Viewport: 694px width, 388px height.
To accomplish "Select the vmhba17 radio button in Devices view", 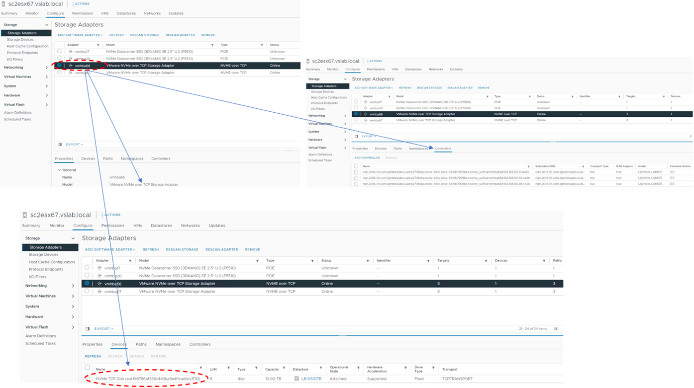I will click(87, 268).
